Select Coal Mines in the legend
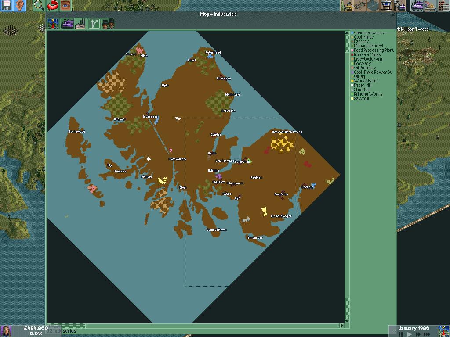Viewport: 450px width, 337px height. click(x=363, y=37)
